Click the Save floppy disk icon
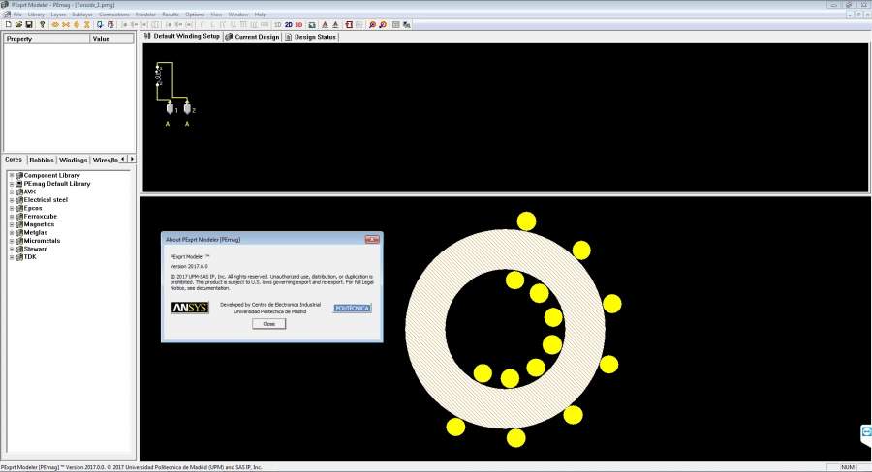This screenshot has height=472, width=872. 28,25
